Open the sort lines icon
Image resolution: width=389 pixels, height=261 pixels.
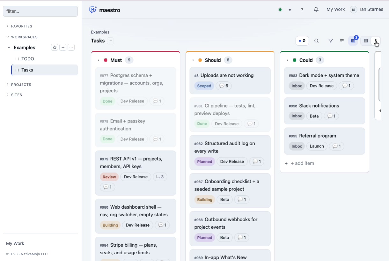coord(342,41)
